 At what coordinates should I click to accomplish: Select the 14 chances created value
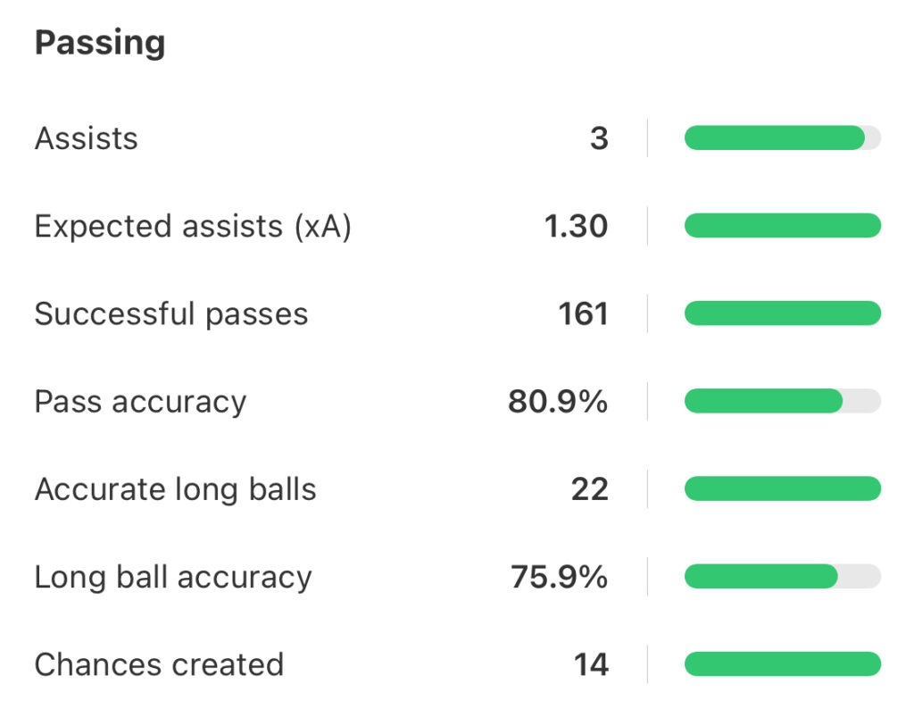coord(590,664)
